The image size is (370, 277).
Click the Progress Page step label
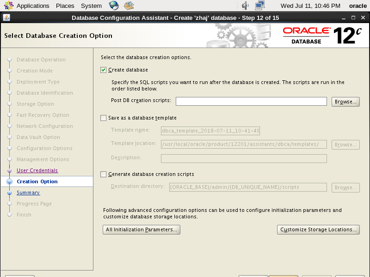click(x=34, y=204)
